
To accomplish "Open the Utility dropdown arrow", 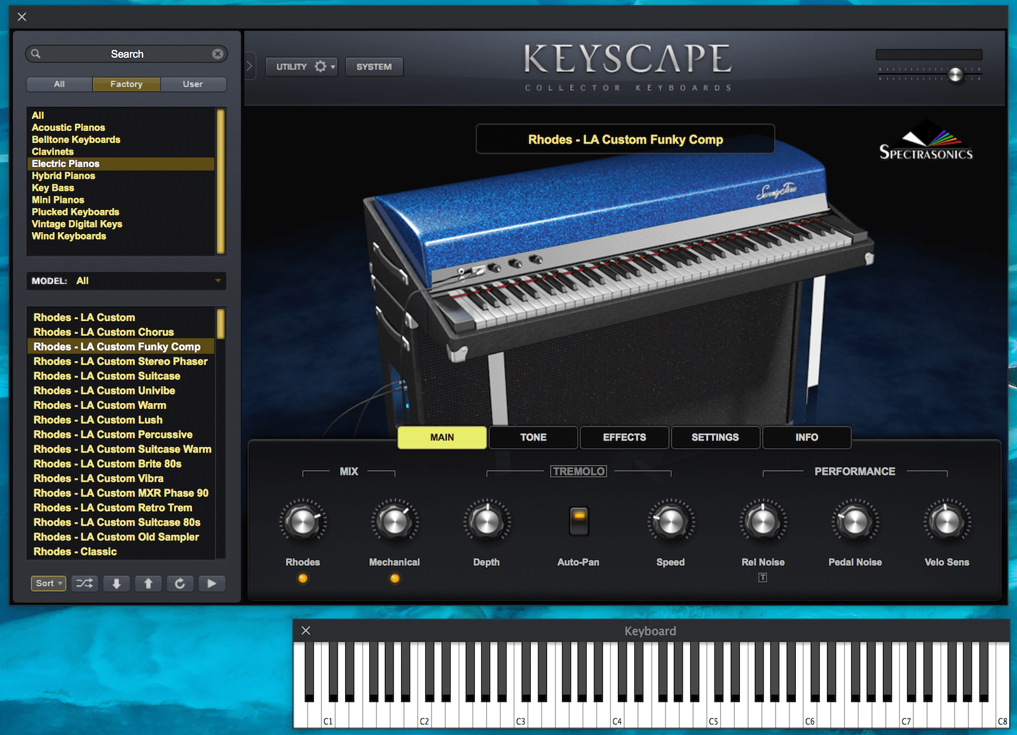I will tap(333, 67).
